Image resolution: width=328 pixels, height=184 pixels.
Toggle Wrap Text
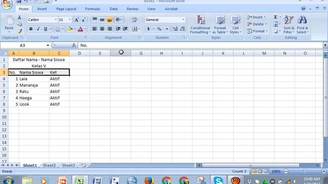[x=134, y=19]
